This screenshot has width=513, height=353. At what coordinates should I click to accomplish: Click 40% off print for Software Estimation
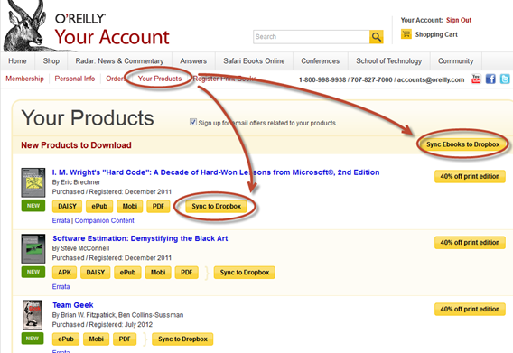point(470,243)
